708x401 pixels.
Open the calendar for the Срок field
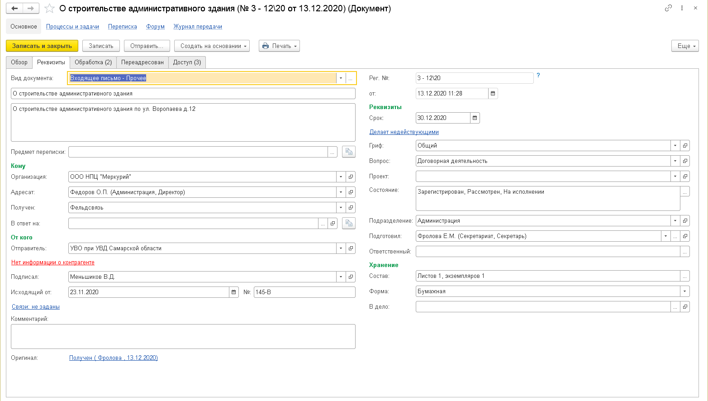click(475, 118)
